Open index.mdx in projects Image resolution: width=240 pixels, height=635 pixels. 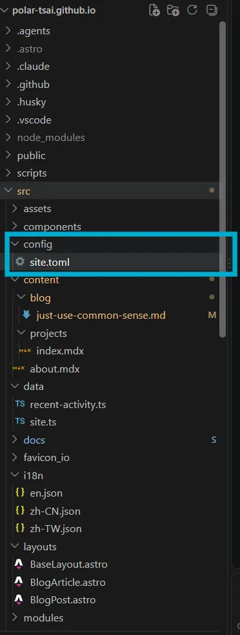(x=60, y=350)
